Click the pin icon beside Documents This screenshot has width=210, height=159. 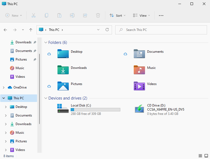tap(35, 51)
